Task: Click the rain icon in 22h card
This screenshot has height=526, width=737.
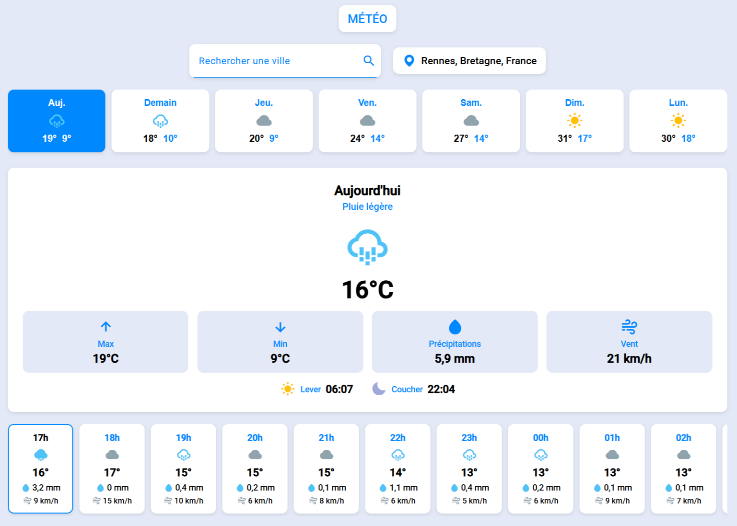Action: [x=398, y=455]
